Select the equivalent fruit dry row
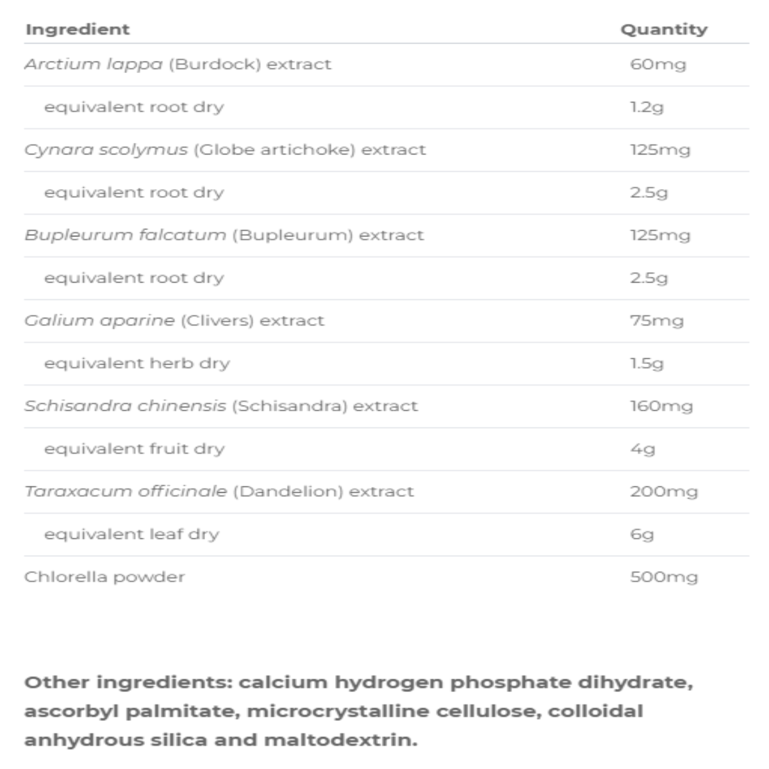 coord(134,449)
